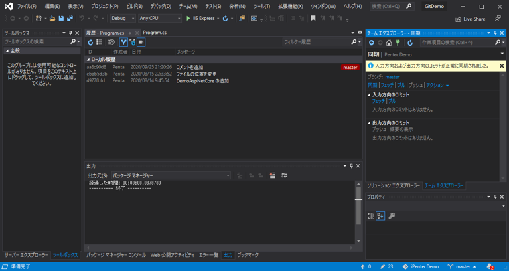
Task: Click the file-in-window icon left of the bookmark
Action: (x=254, y=19)
